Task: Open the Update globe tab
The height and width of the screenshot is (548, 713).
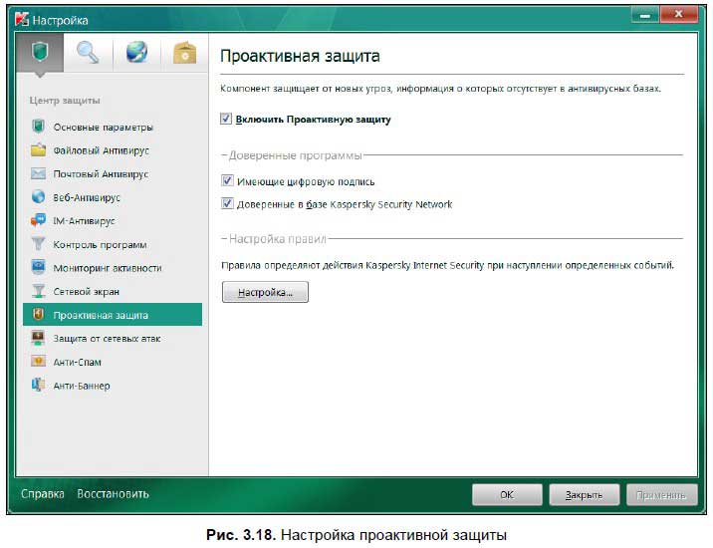Action: click(x=136, y=53)
